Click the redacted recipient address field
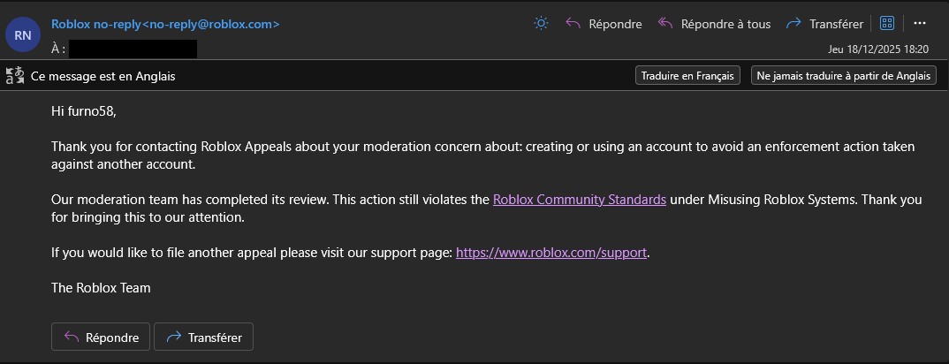Viewport: 949px width, 364px height. [x=133, y=49]
